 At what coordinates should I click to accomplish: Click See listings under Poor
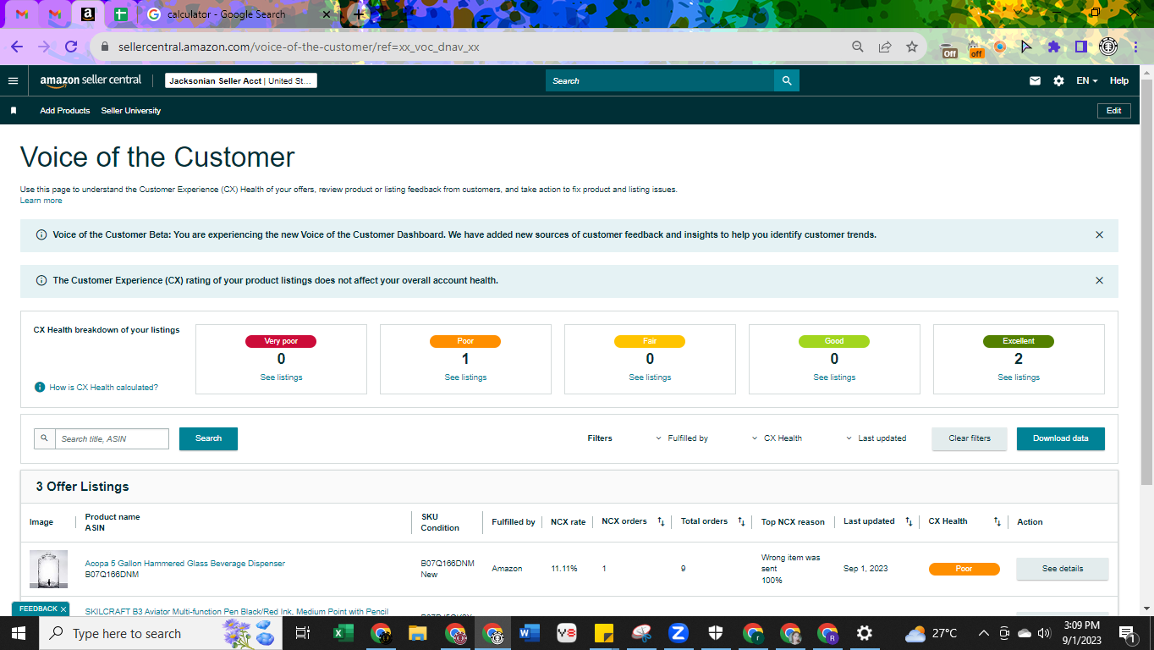click(x=466, y=377)
